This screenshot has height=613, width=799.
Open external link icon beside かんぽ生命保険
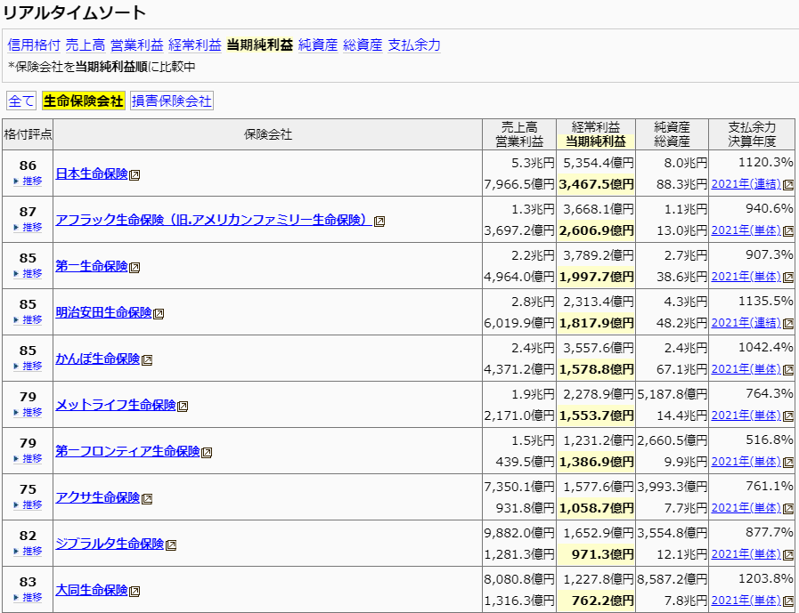click(147, 360)
